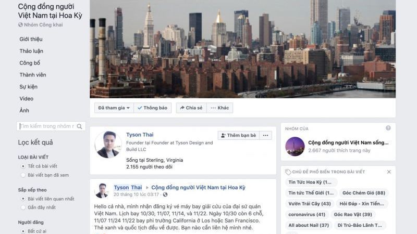Open the Khác more options menu
417x234 pixels.
219,108
